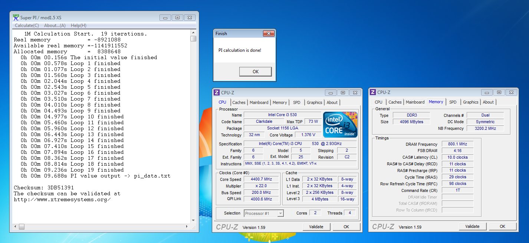Click the Core Voltage 1.376 V value
529x243 pixels.
point(309,135)
